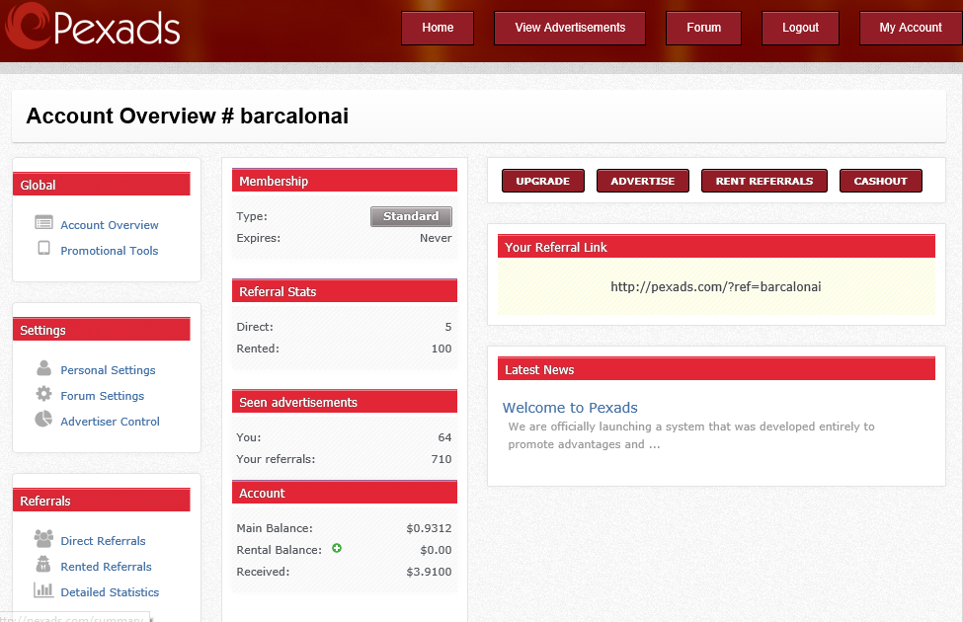Click the Account Overview list icon
Image resolution: width=963 pixels, height=622 pixels.
pyautogui.click(x=43, y=222)
